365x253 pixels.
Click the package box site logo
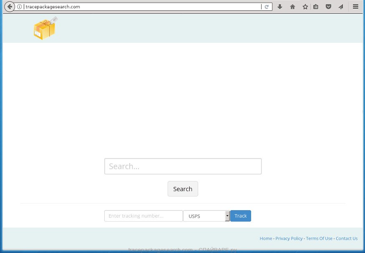pos(45,29)
